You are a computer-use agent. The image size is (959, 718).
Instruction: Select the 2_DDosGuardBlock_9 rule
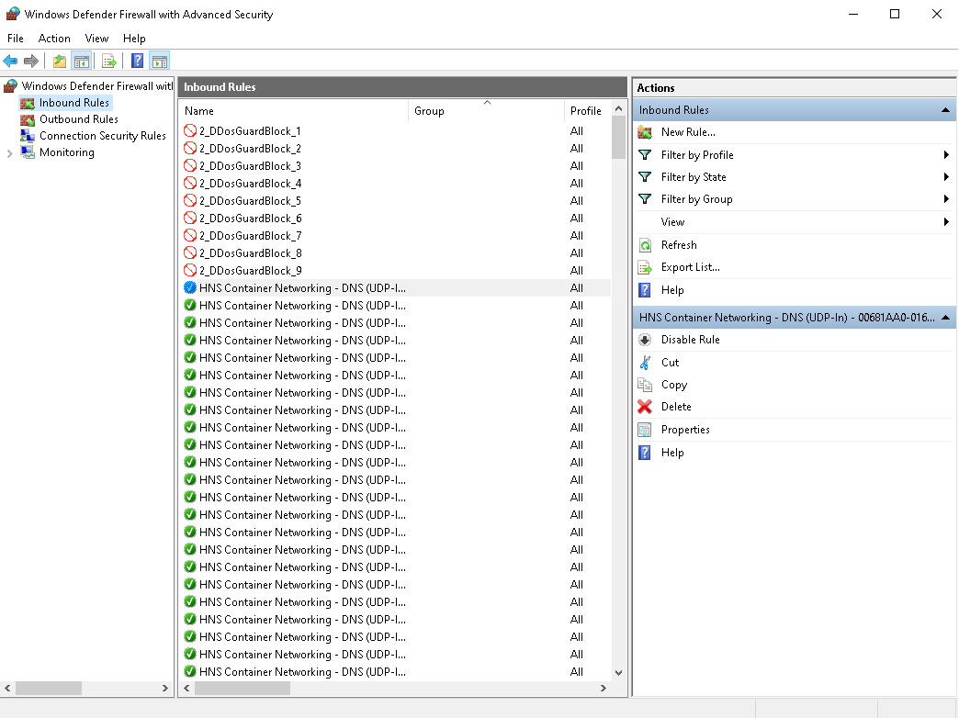click(395, 271)
